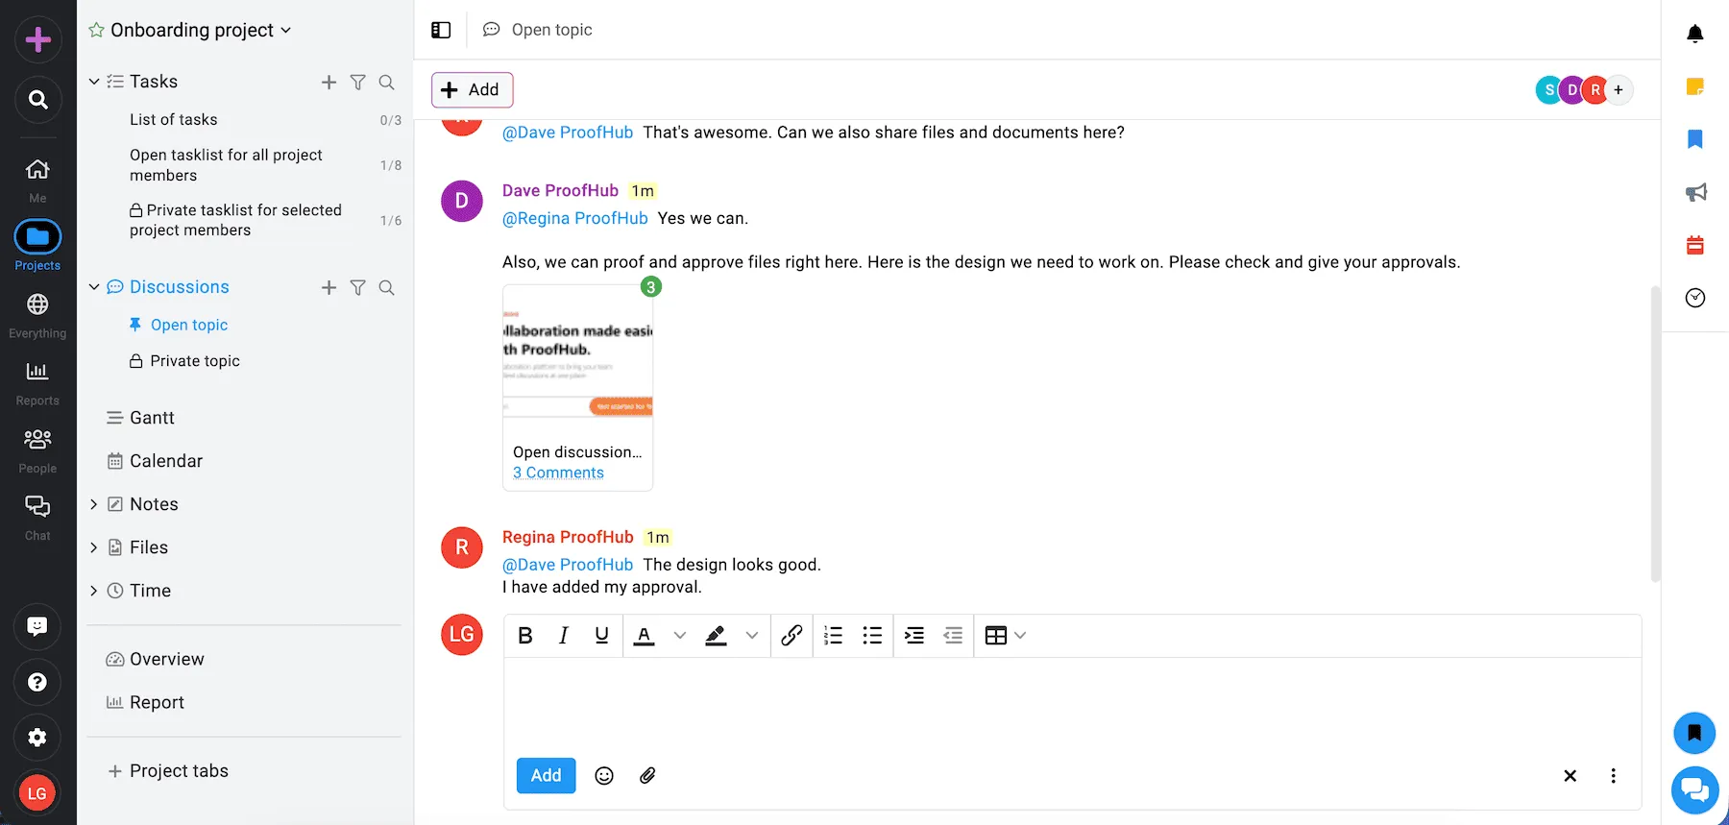
Task: Open the red calendar events icon
Action: coord(1695,245)
